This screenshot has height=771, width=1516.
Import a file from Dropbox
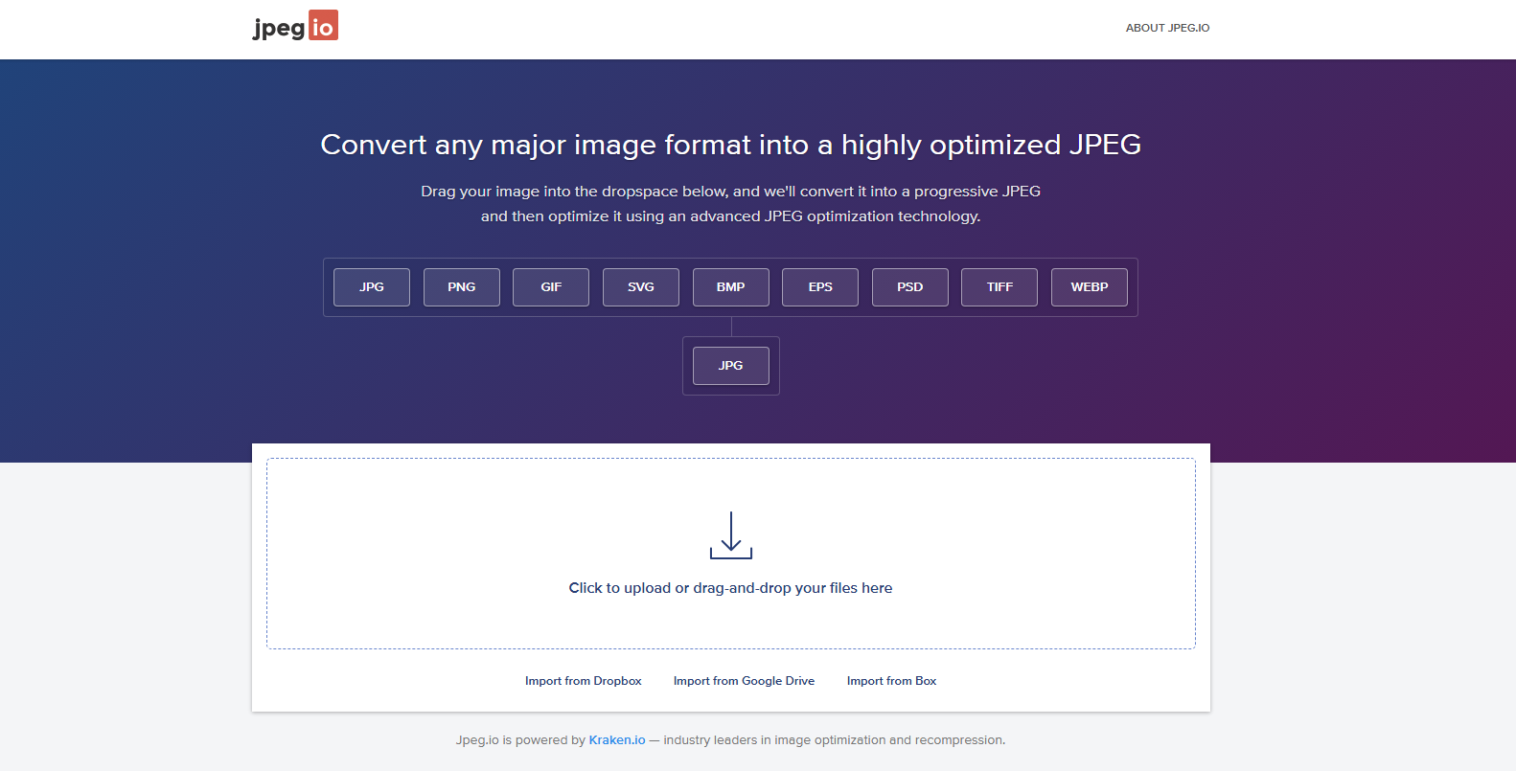point(583,681)
